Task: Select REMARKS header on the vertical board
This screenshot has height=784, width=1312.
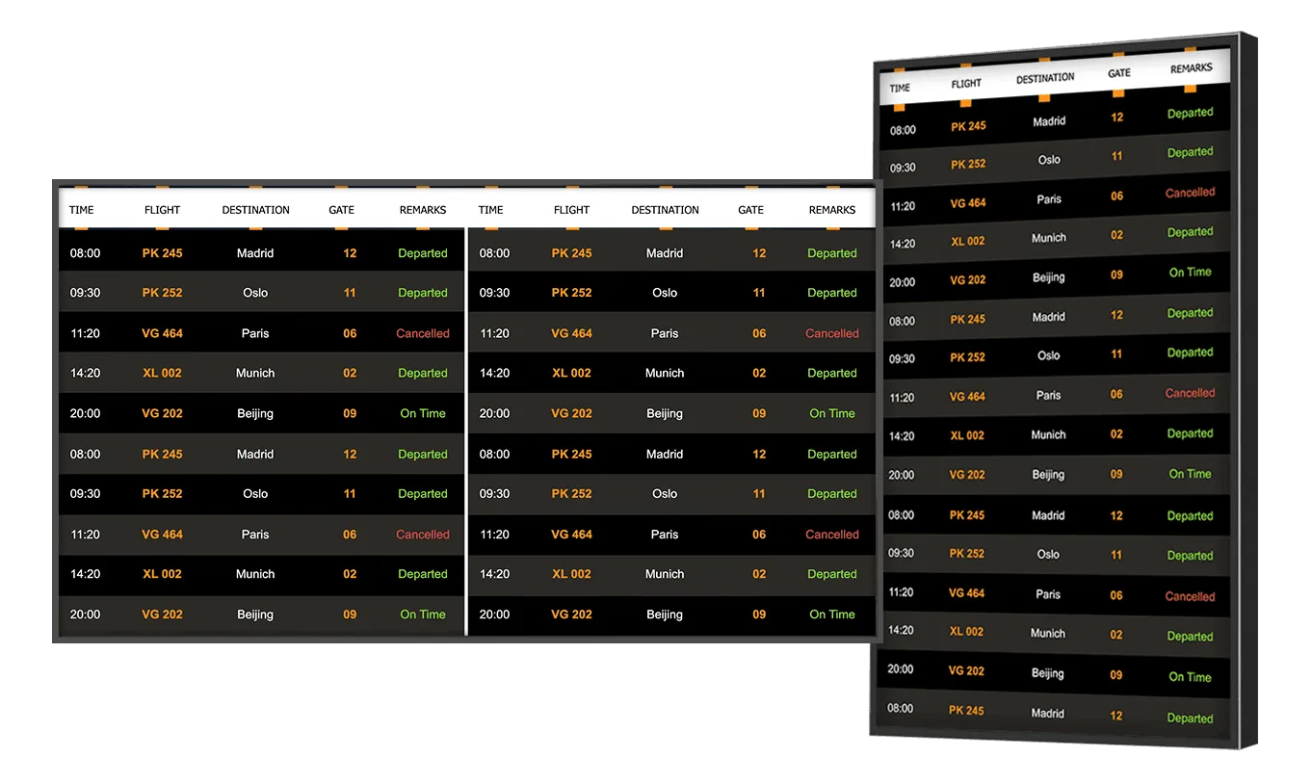Action: (1191, 69)
